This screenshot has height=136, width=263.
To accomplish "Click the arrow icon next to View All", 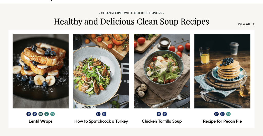I will coord(253,24).
